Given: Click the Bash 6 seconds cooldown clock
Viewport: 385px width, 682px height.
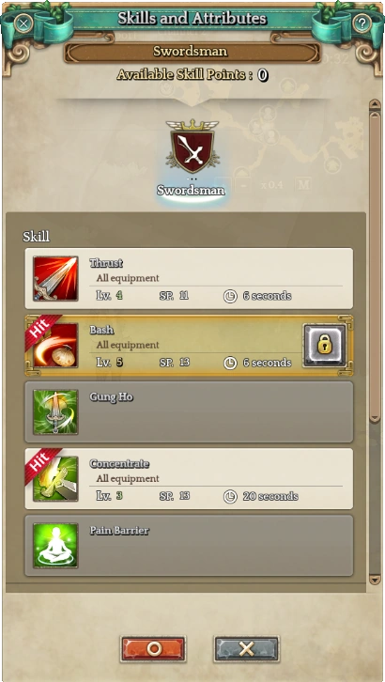Looking at the screenshot, I should point(230,363).
